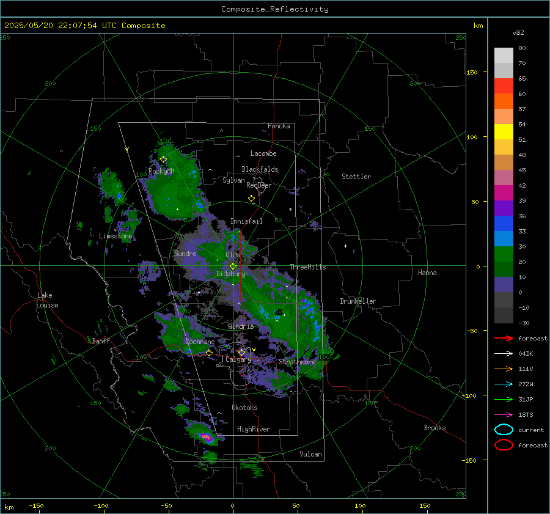Click the white 04DK arrow icon
This screenshot has height=514, width=550.
[504, 354]
